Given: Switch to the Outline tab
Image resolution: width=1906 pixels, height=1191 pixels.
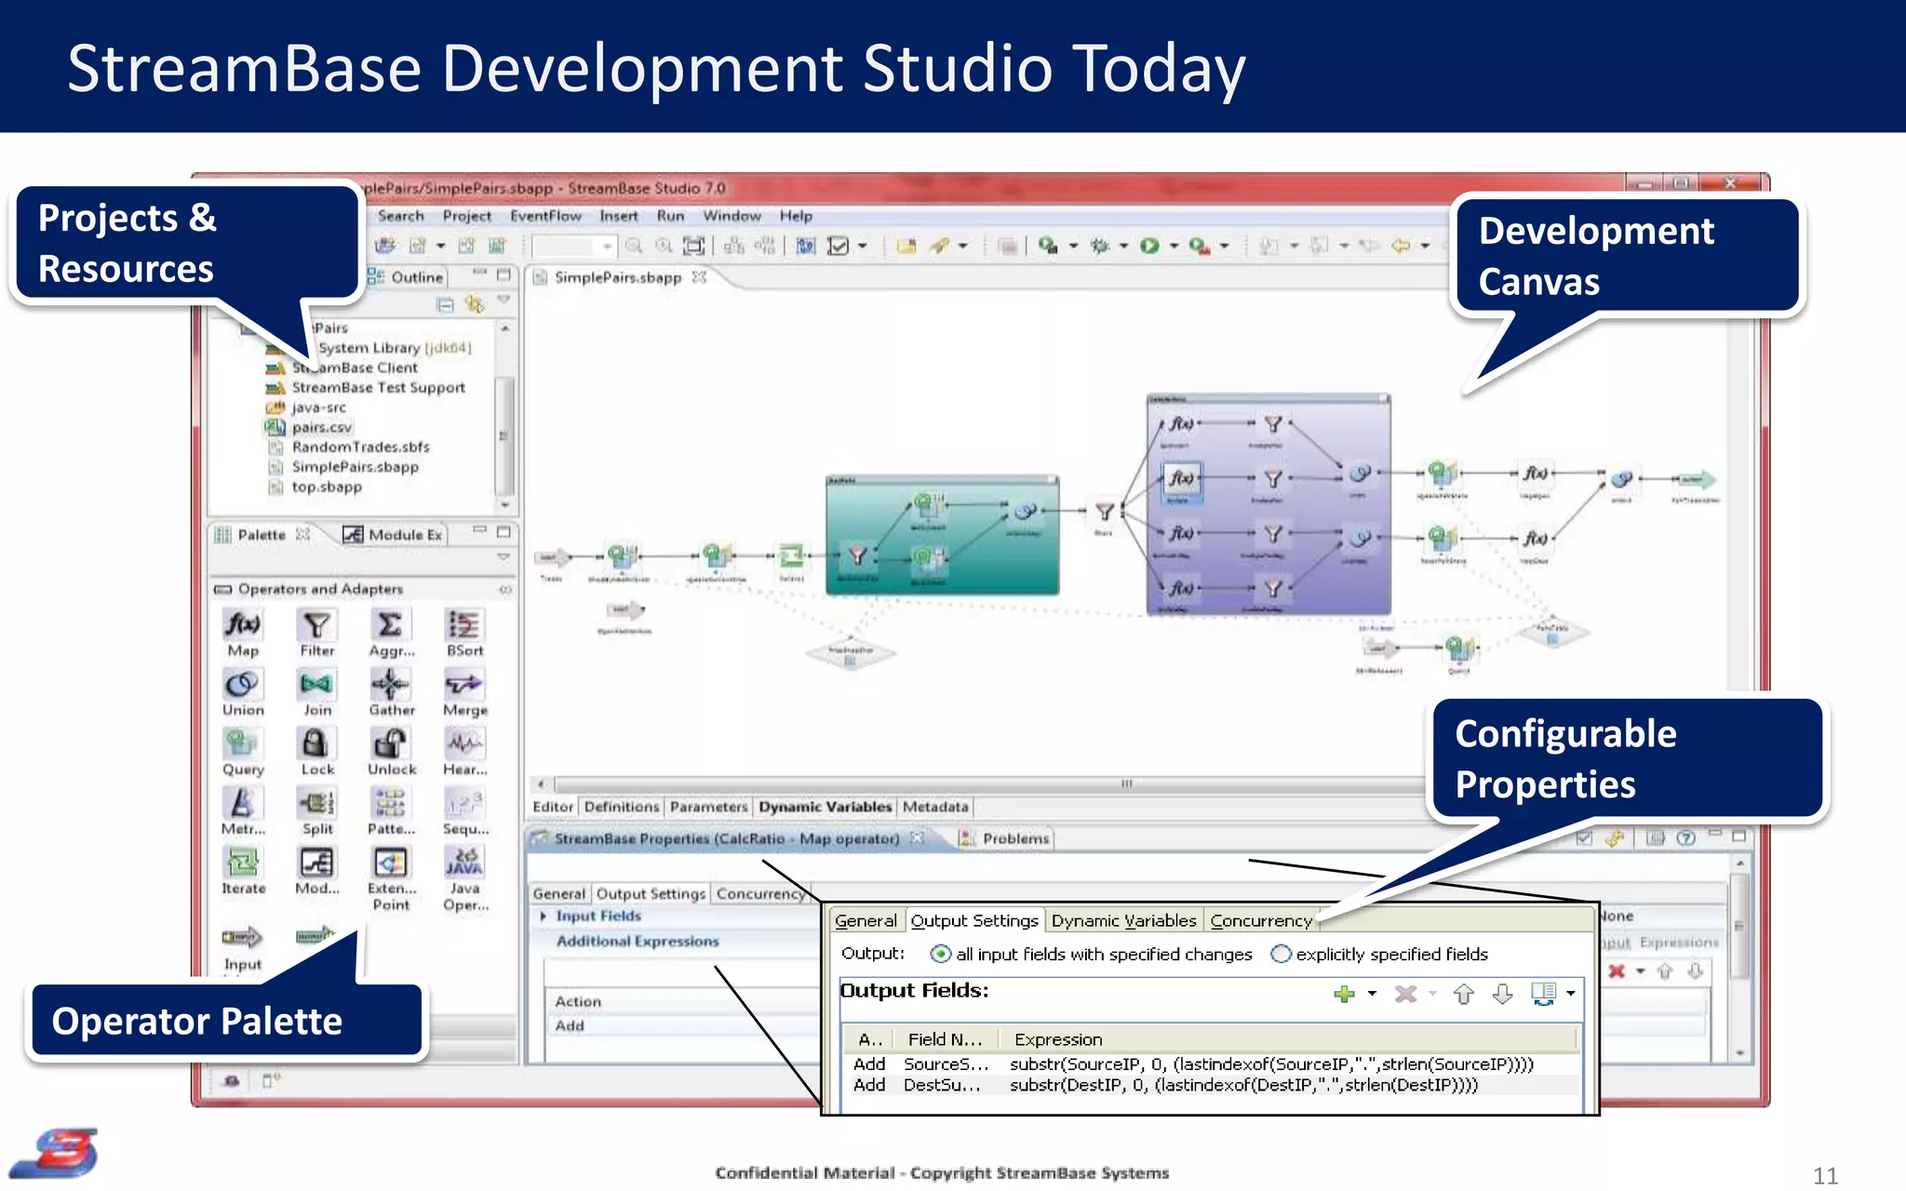Looking at the screenshot, I should tap(406, 277).
